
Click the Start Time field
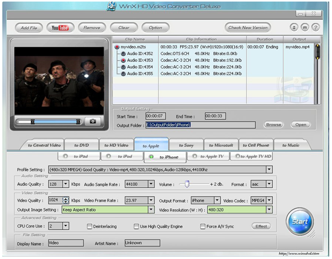(156, 116)
